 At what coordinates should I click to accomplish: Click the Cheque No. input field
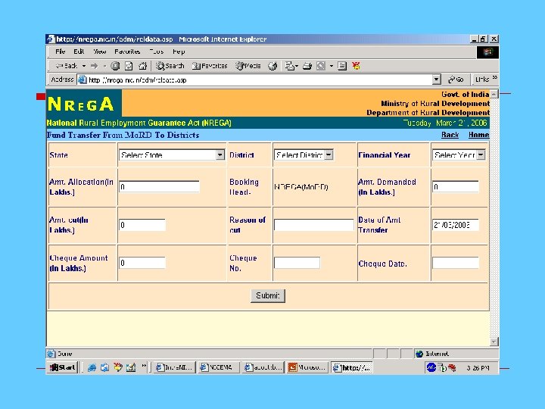coord(297,263)
